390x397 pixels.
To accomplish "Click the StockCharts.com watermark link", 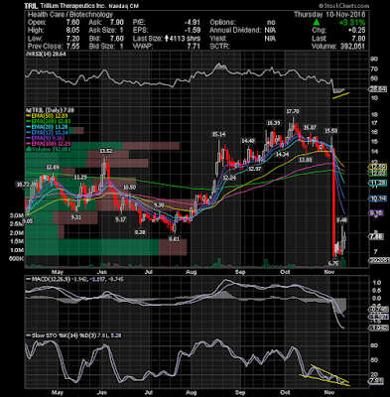I will (x=344, y=6).
